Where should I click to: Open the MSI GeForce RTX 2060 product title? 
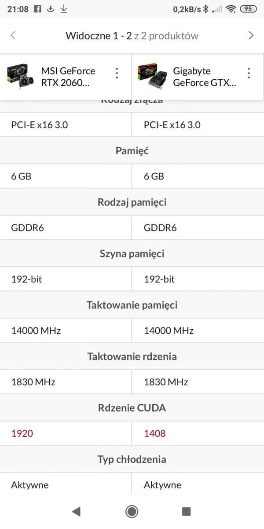(68, 77)
